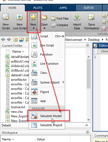The width and height of the screenshot is (108, 142).
Task: Open the Compare tool
Action: click(60, 25)
